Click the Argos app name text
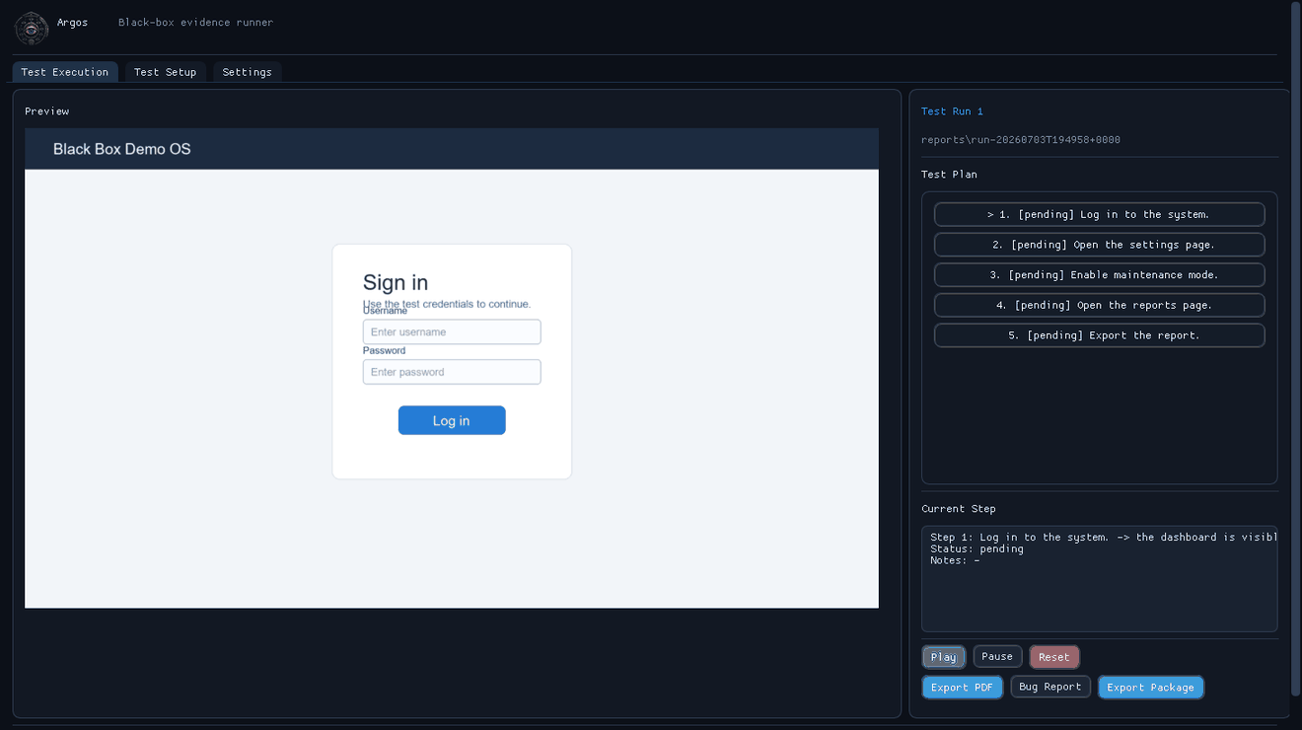 [72, 22]
